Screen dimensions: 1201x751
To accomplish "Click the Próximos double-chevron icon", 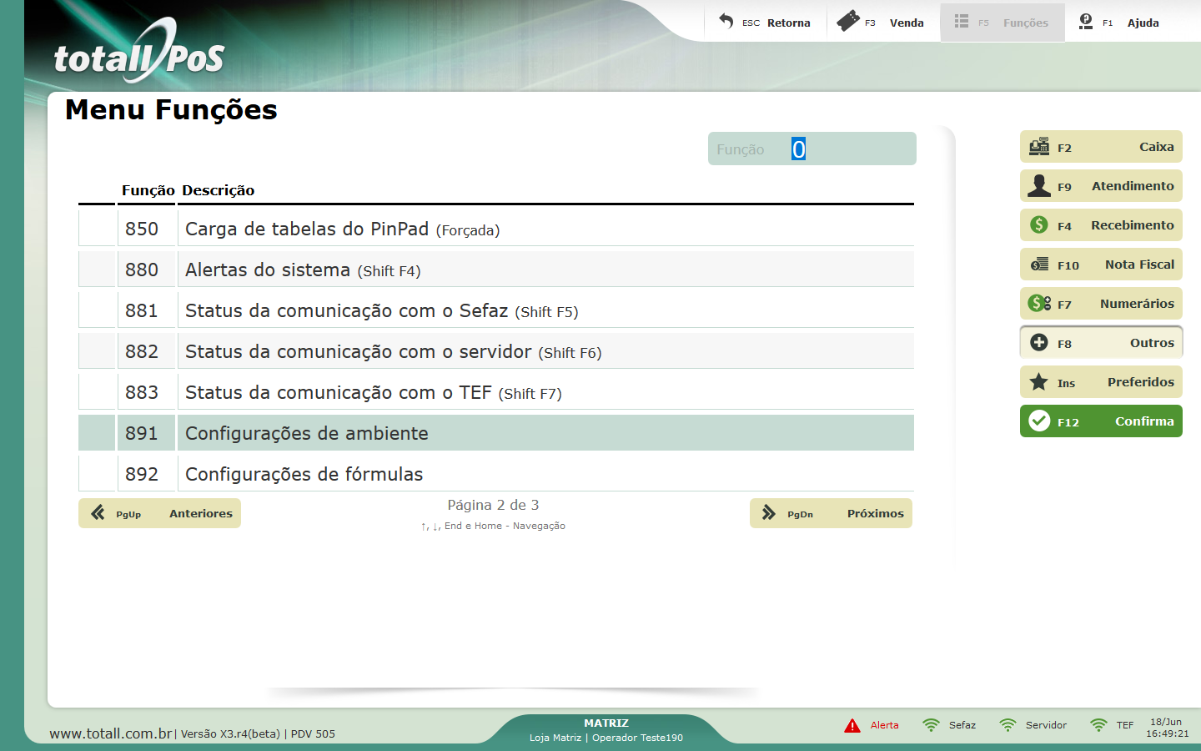I will tap(769, 512).
